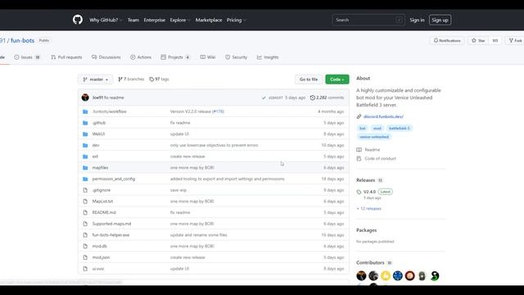Open the 'fix readme' latest commit message

click(114, 98)
